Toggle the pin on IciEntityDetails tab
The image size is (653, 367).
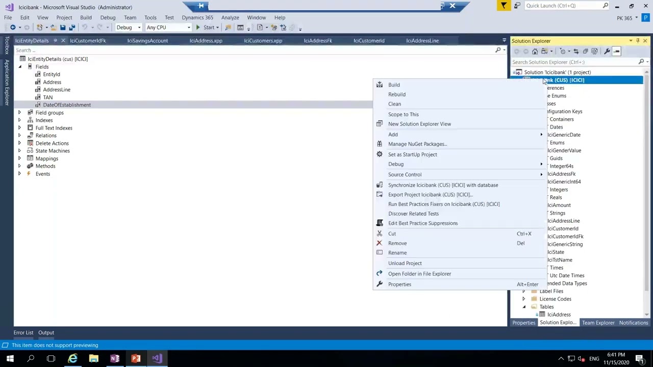click(x=54, y=41)
